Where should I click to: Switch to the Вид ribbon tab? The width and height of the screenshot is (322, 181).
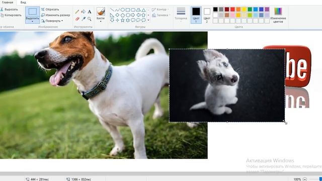(23, 3)
